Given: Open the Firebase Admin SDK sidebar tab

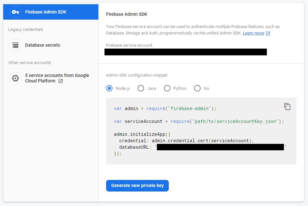Looking at the screenshot, I should (x=51, y=12).
